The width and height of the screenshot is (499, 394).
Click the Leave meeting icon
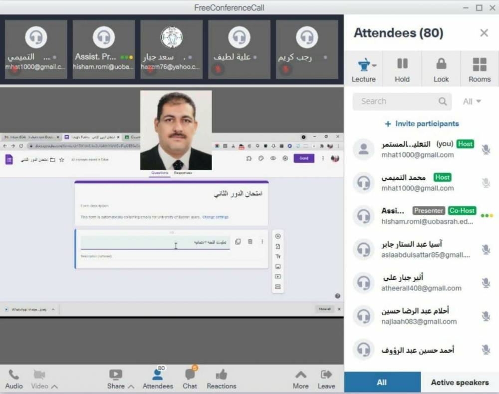(326, 375)
